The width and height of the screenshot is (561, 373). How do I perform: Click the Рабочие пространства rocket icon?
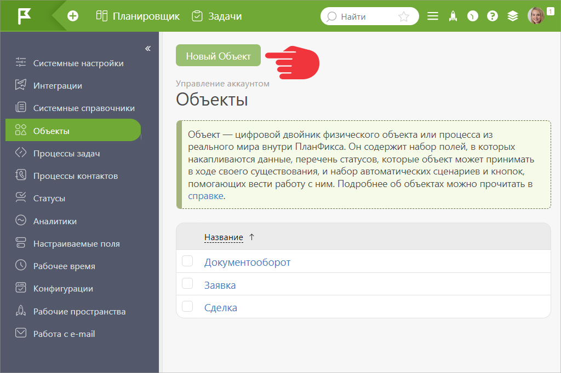tap(21, 310)
